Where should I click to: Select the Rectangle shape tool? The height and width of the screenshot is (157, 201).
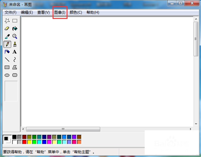(x=7, y=67)
